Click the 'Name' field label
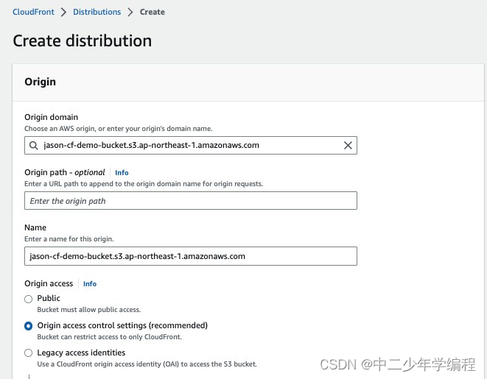487x379 pixels. click(x=35, y=227)
